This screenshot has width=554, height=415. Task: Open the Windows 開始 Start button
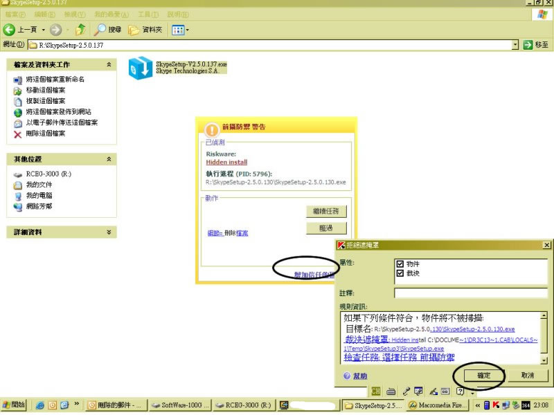[13, 405]
